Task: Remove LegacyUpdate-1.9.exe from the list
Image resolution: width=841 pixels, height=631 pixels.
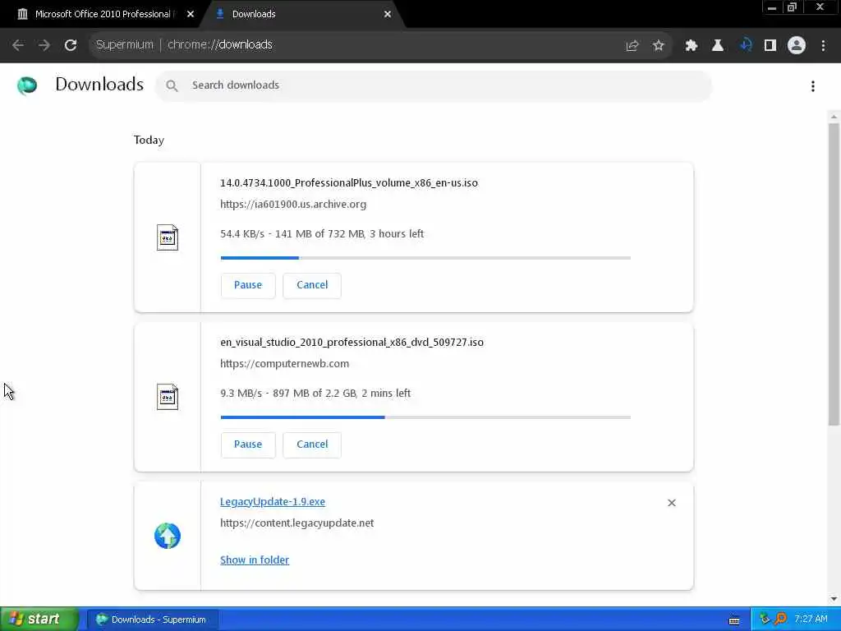Action: coord(672,503)
